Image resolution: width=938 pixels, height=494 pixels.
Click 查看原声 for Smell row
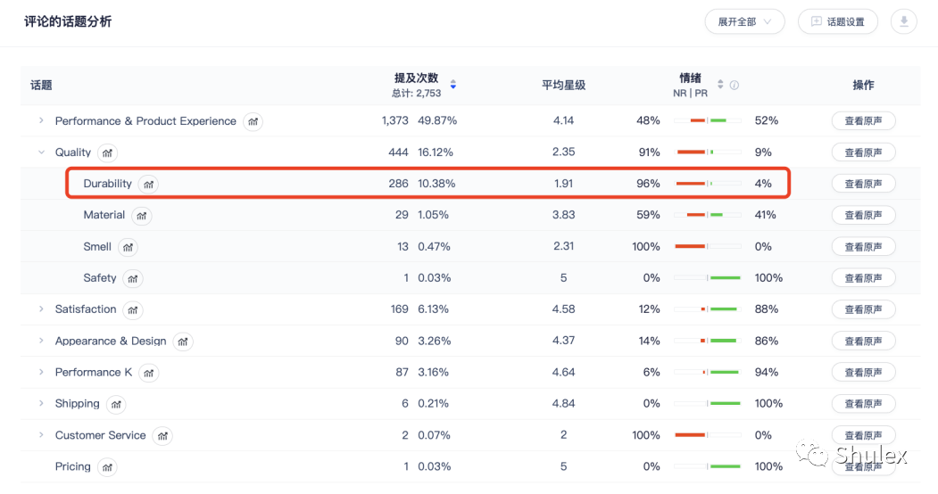click(x=863, y=247)
